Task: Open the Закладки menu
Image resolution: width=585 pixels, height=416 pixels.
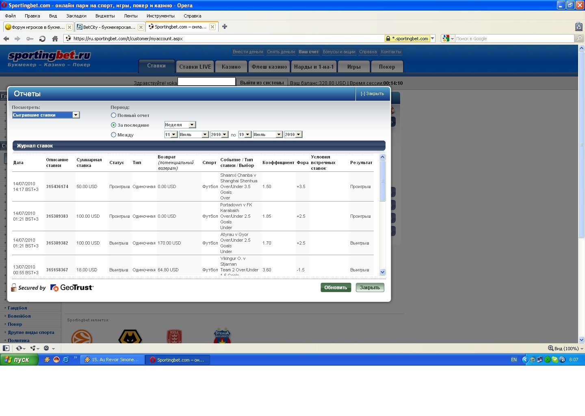Action: pyautogui.click(x=76, y=16)
